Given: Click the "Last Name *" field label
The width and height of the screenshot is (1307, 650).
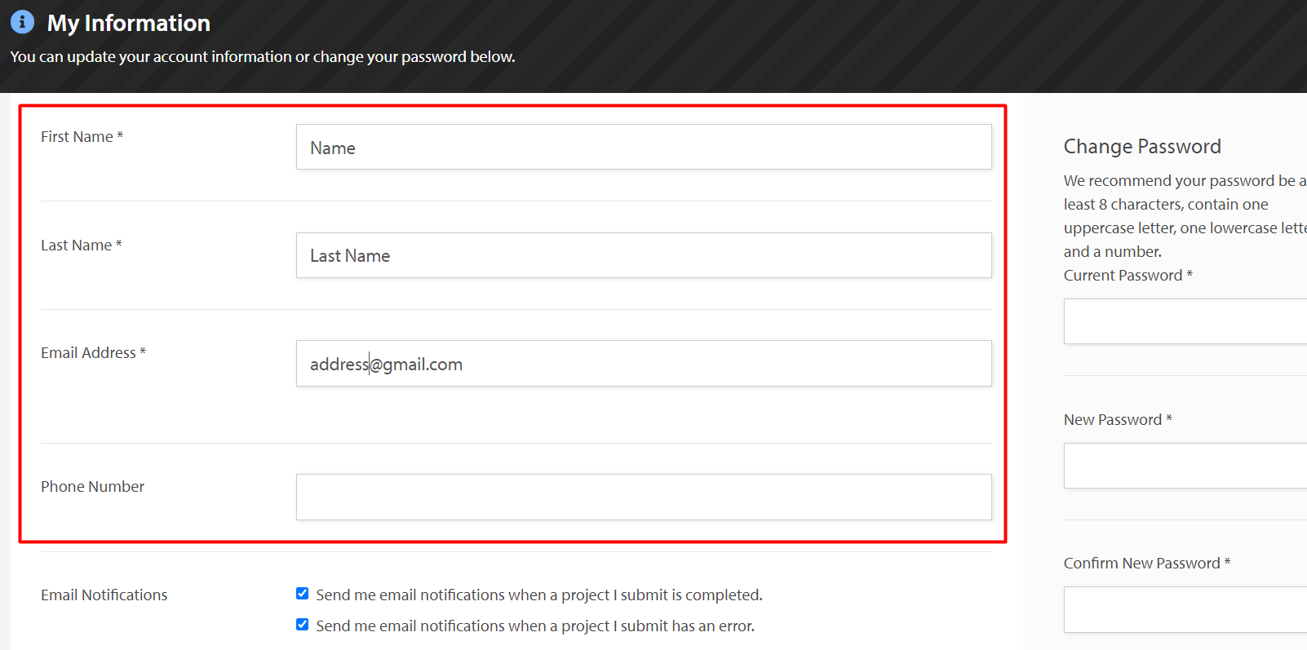Looking at the screenshot, I should (x=82, y=245).
